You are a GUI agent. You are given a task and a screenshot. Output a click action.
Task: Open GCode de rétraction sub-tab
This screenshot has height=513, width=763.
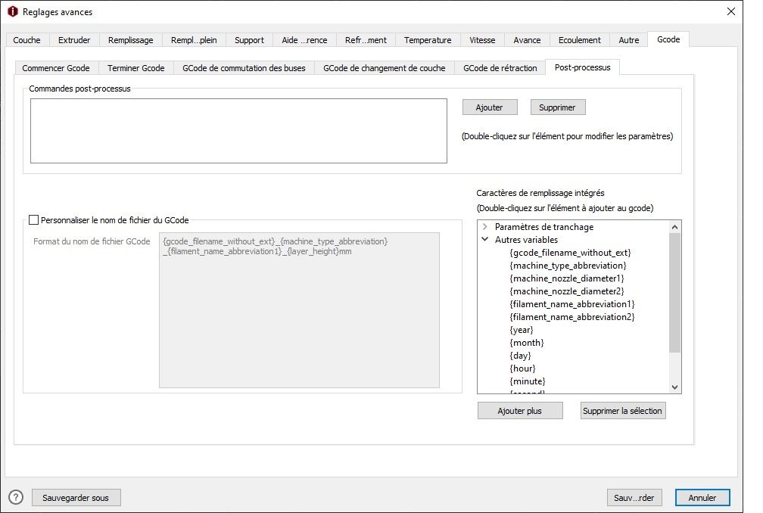(x=500, y=68)
